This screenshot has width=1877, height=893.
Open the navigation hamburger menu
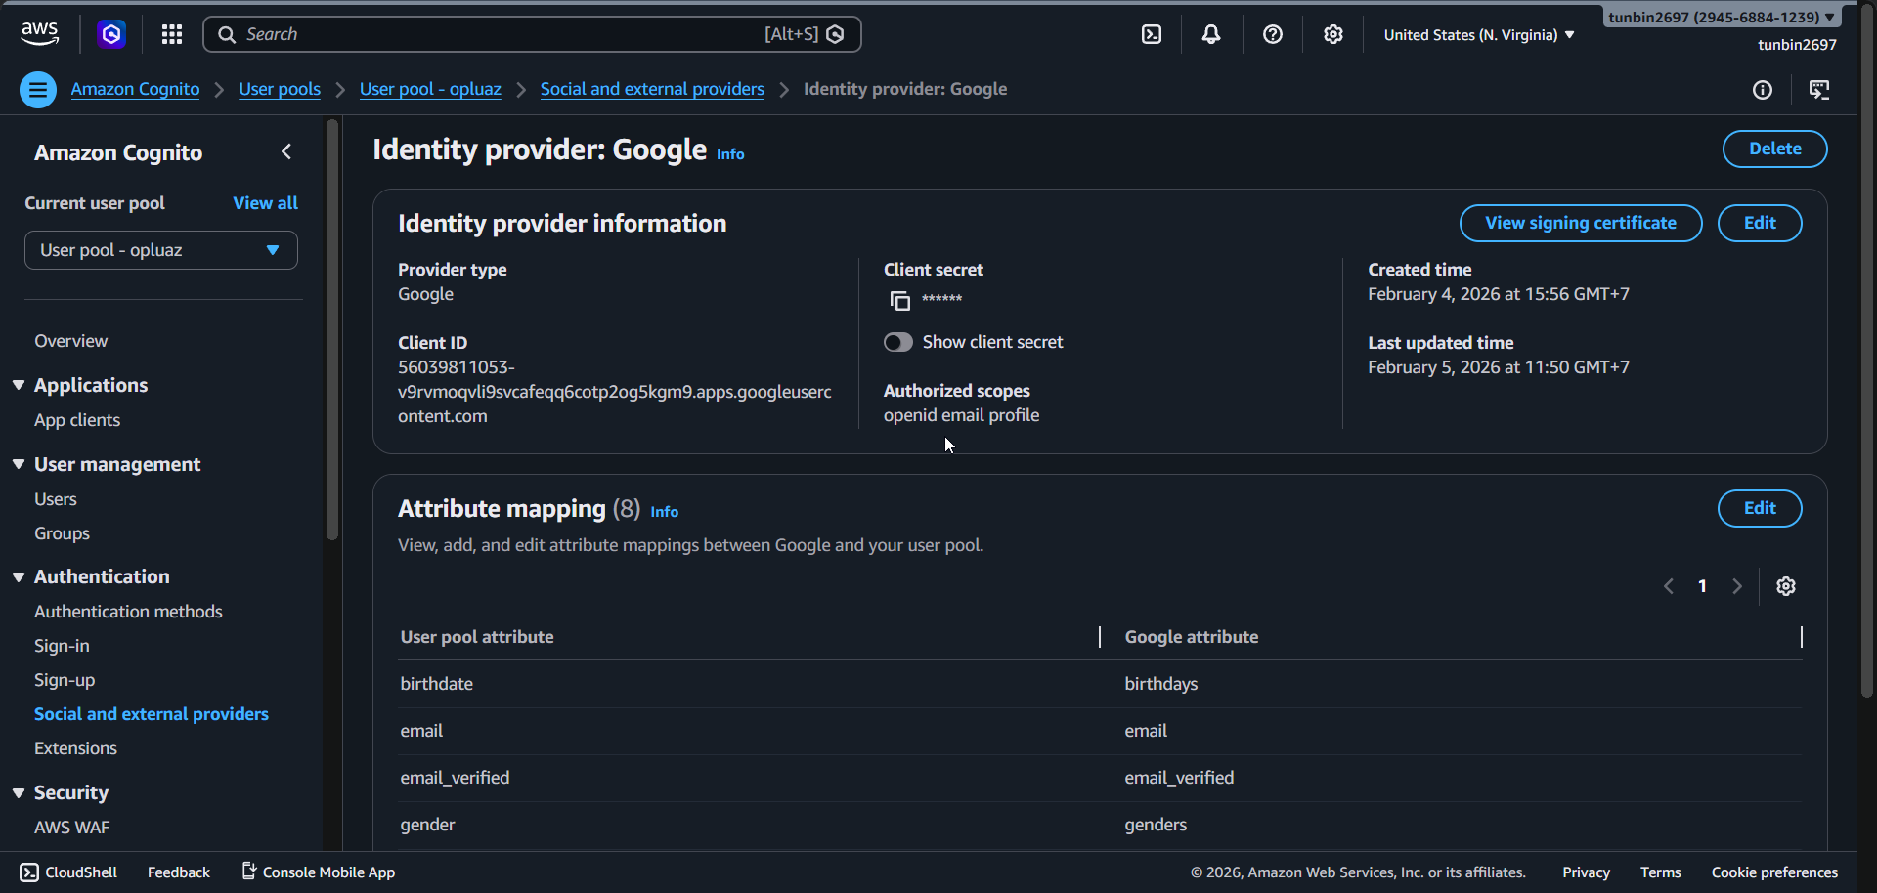(37, 89)
